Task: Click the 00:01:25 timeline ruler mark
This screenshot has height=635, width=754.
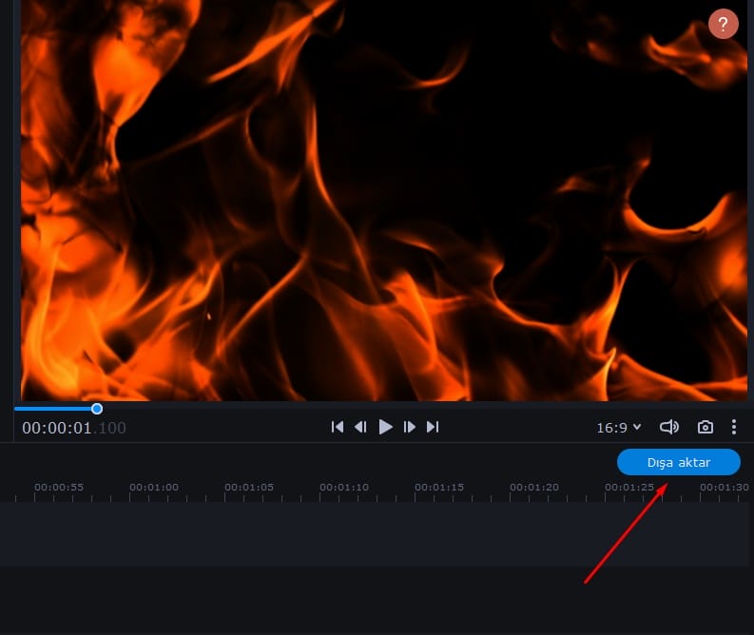Action: (x=629, y=487)
